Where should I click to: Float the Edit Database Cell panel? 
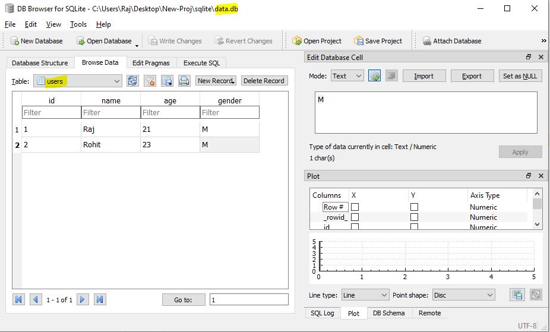529,57
